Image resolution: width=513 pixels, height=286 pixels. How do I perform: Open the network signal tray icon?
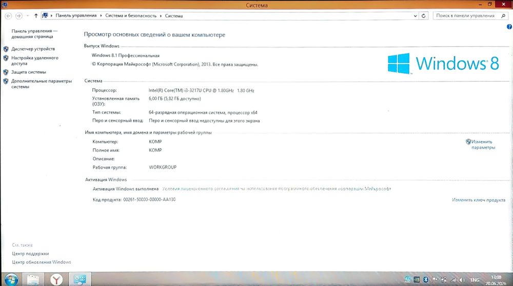click(453, 280)
